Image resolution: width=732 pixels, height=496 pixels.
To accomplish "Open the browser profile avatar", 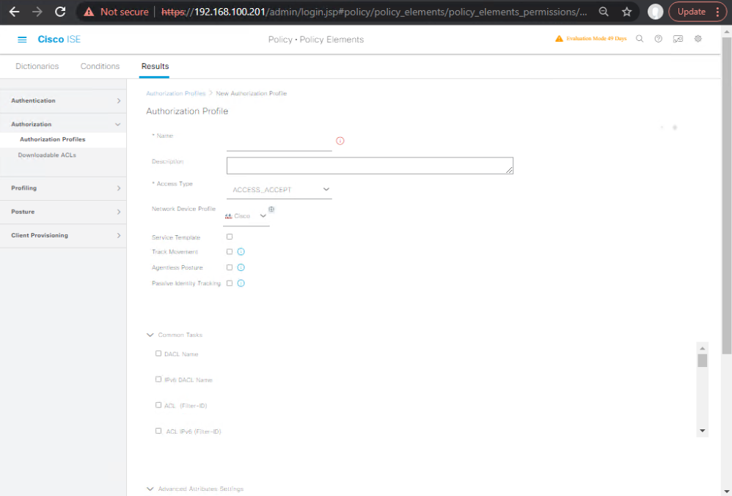I will tap(656, 12).
